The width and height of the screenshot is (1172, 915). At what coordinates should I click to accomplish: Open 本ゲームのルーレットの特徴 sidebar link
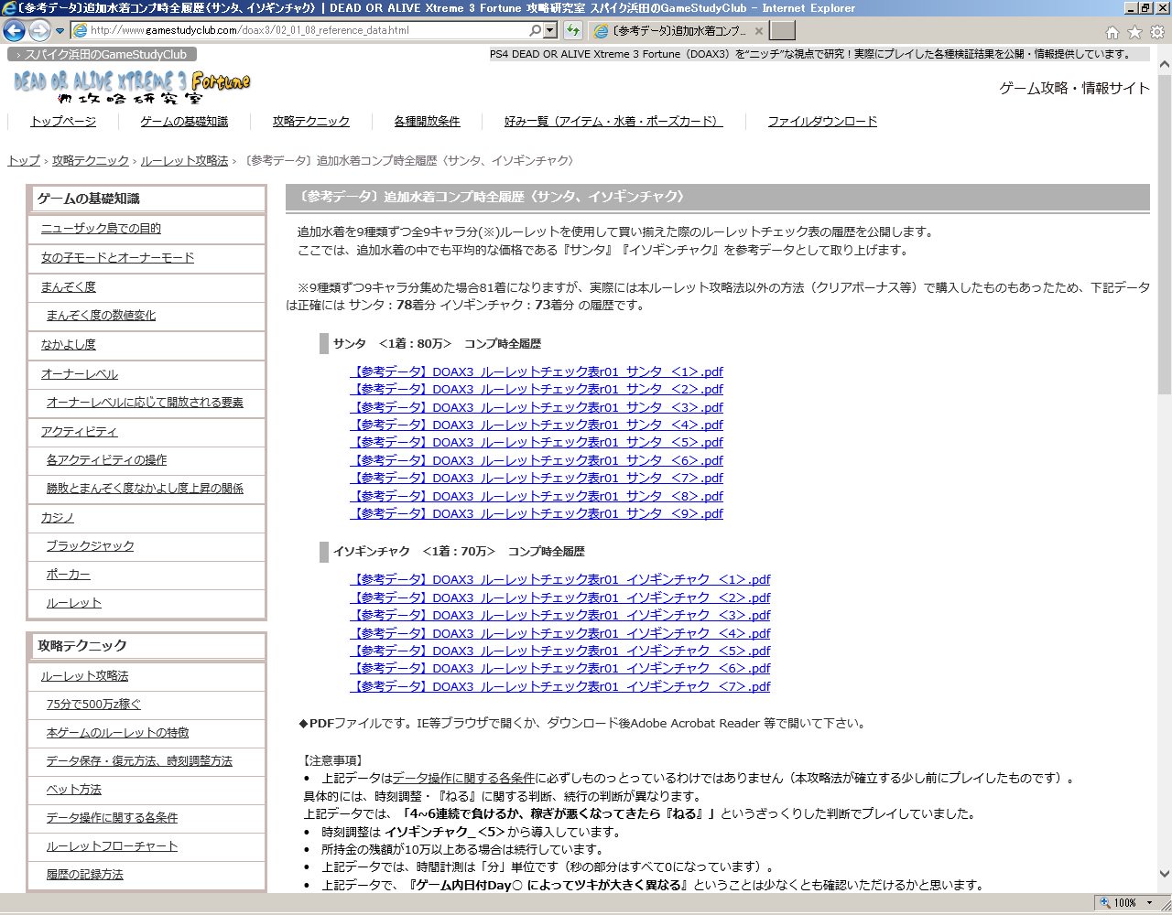(118, 732)
